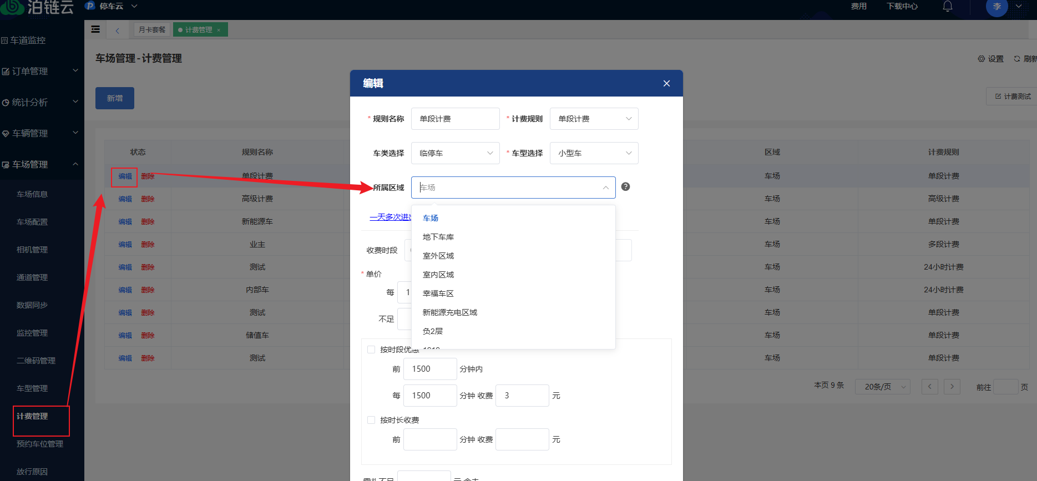This screenshot has height=481, width=1037.
Task: Go to the next page arrow
Action: [952, 386]
